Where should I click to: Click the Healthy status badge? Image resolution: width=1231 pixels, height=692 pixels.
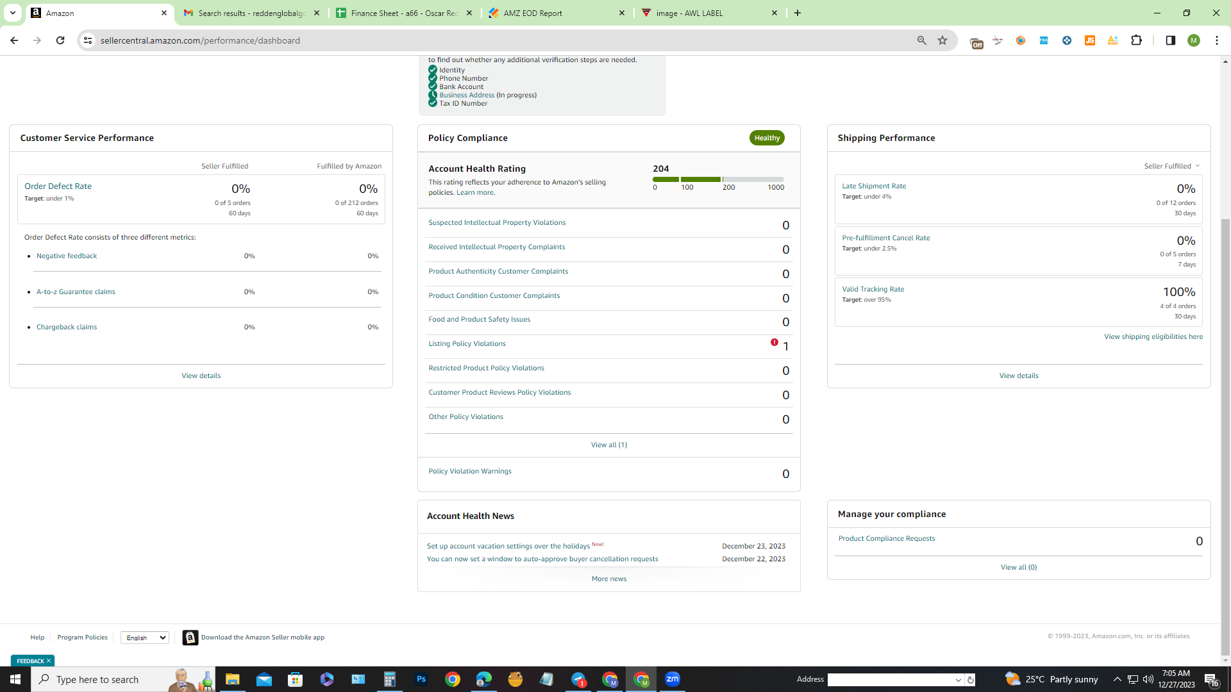tap(767, 138)
